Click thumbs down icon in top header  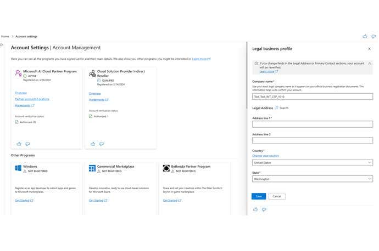[372, 36]
